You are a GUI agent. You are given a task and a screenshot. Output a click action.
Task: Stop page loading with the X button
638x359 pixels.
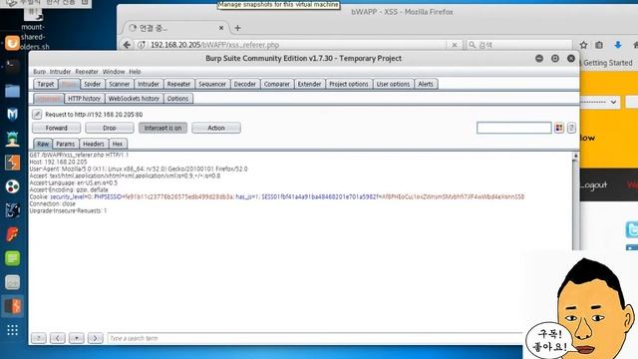coord(455,45)
